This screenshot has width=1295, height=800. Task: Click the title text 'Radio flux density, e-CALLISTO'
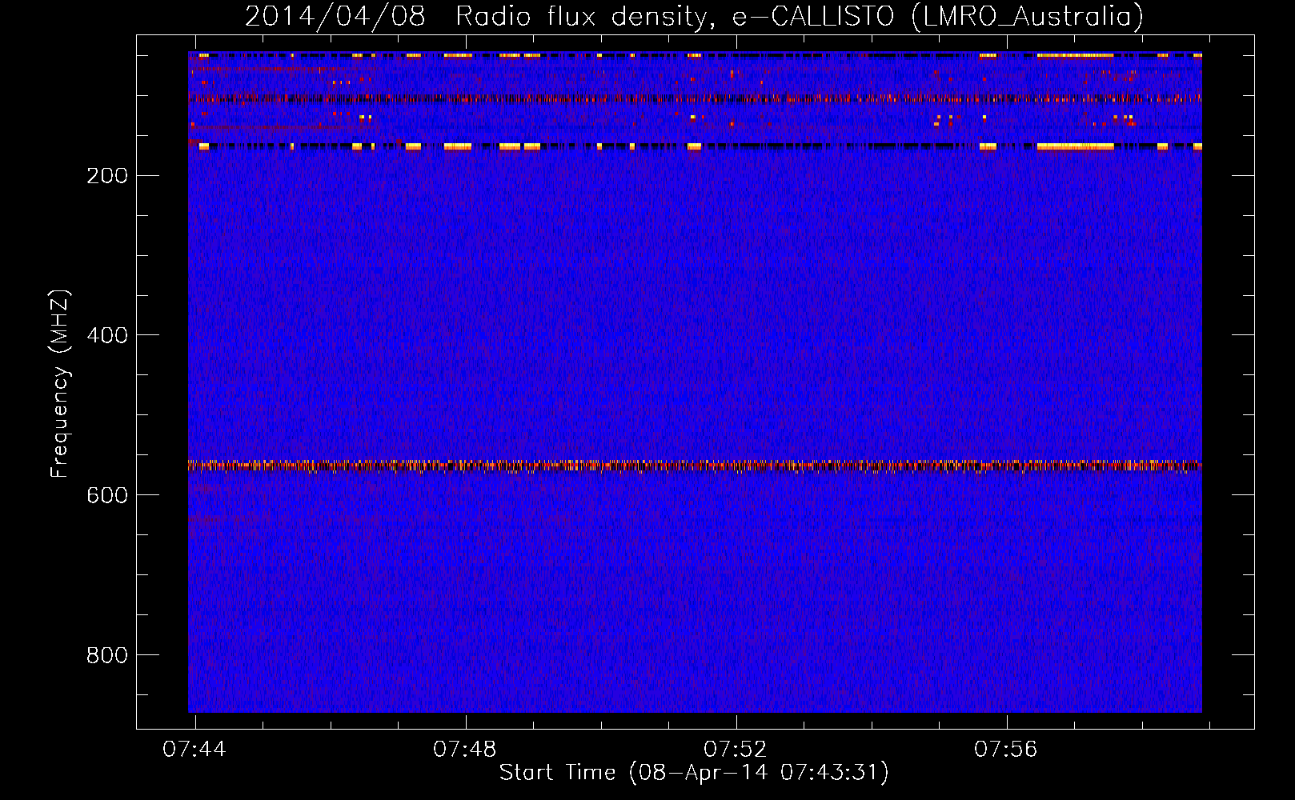coord(675,17)
